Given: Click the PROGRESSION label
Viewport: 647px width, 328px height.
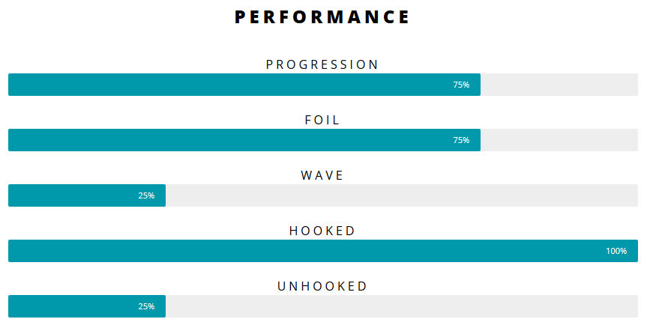Looking at the screenshot, I should tap(322, 65).
